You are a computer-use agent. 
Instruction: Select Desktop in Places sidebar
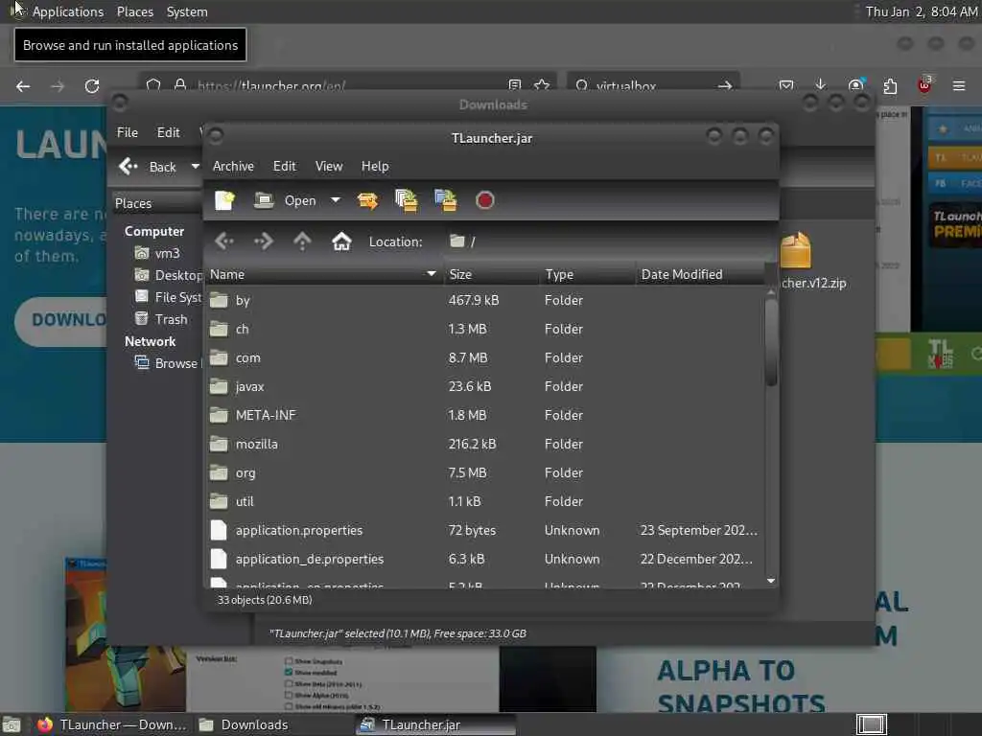pos(168,275)
